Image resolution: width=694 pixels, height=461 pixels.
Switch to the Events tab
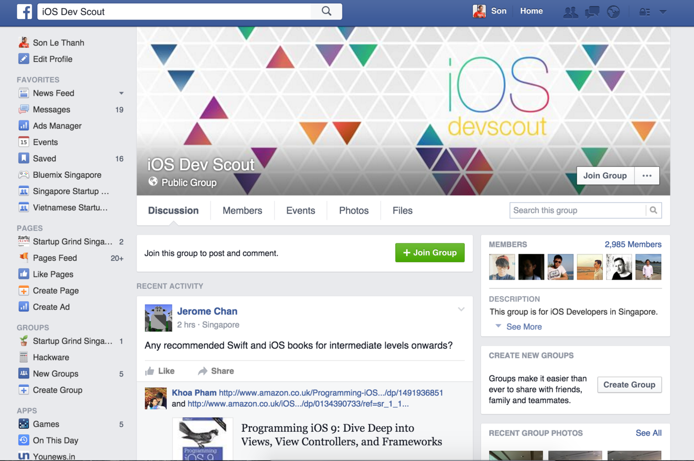tap(300, 211)
